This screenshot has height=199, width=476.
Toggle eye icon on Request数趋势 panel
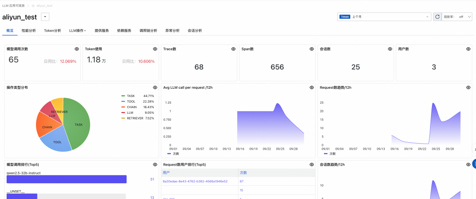469,87
